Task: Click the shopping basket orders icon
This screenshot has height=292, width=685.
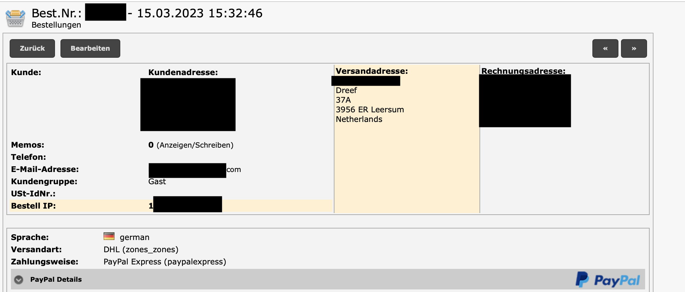Action: (15, 18)
